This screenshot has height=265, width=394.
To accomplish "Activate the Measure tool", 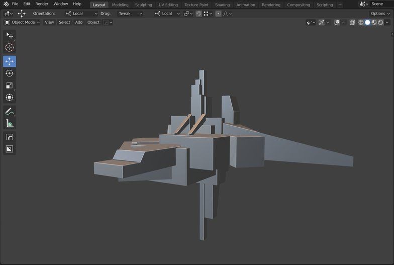I will [x=9, y=123].
